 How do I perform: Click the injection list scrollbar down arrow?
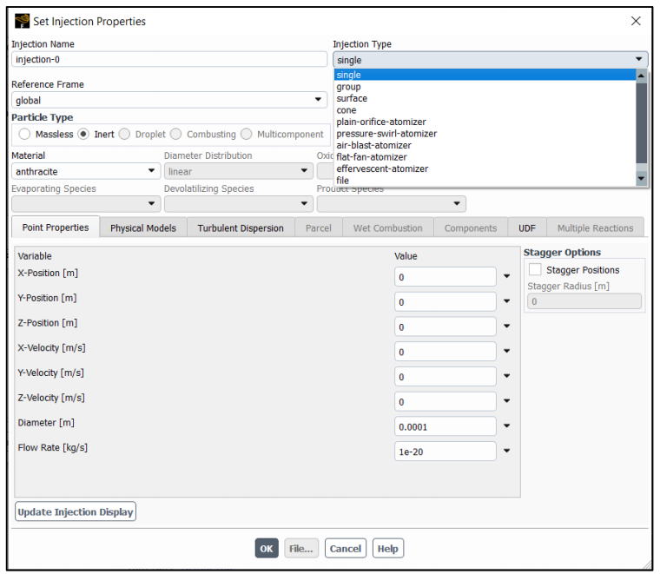coord(641,179)
